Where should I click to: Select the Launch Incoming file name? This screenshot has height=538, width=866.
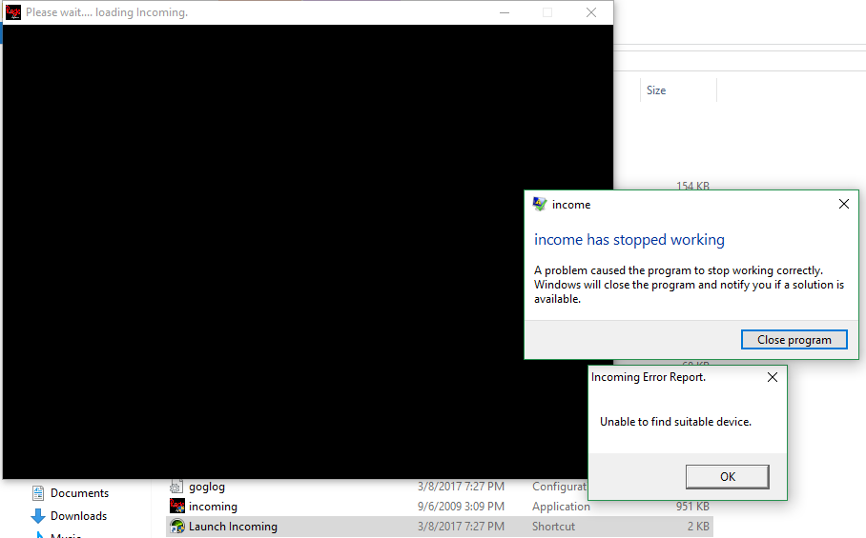(x=233, y=527)
